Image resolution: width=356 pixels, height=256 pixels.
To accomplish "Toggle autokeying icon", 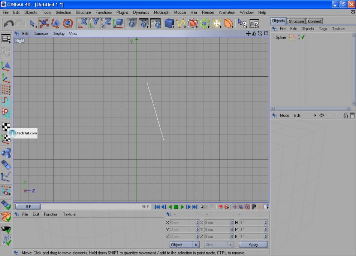I will click(227, 207).
